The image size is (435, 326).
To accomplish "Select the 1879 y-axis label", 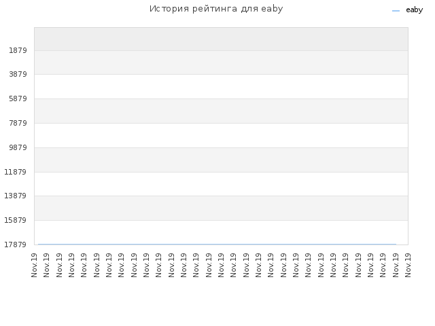I will (x=18, y=50).
